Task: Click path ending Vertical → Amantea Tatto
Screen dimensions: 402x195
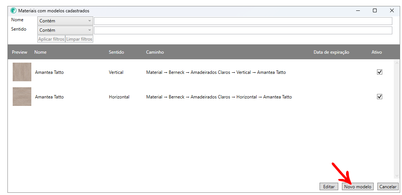Action: click(x=216, y=72)
